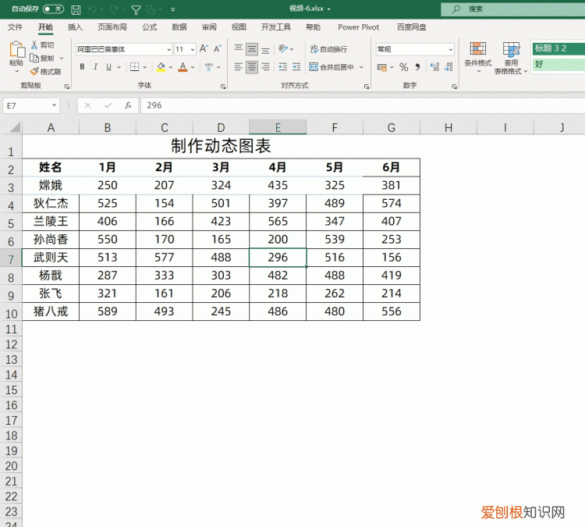Expand the Name Box dropdown arrow
Image resolution: width=585 pixels, height=527 pixels.
pos(54,105)
